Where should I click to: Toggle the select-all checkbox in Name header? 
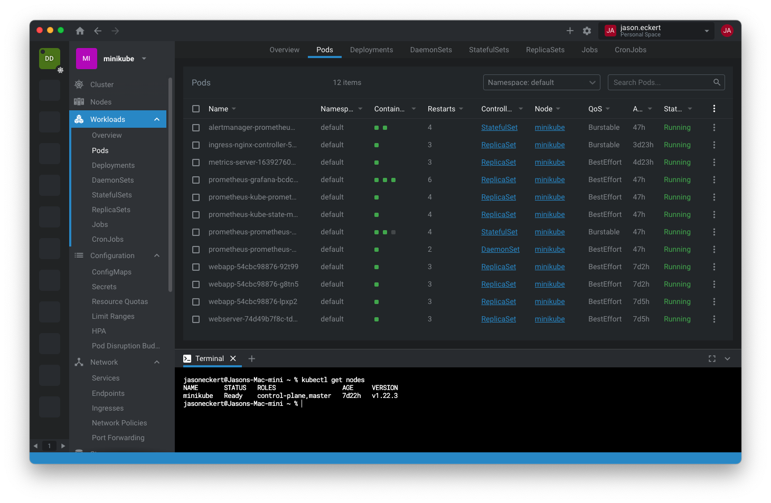point(196,109)
